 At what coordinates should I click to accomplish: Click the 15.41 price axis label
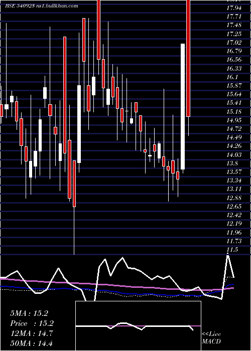(x=234, y=103)
